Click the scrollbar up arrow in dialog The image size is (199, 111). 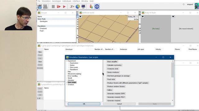pyautogui.click(x=172, y=61)
